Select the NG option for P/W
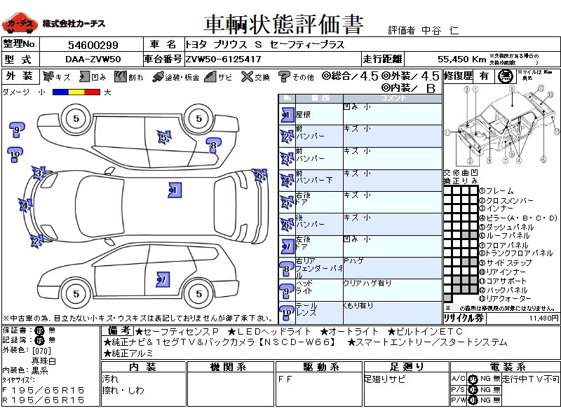 [485, 400]
